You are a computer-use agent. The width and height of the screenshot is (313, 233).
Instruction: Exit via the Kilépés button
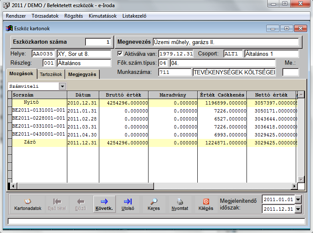point(206,204)
